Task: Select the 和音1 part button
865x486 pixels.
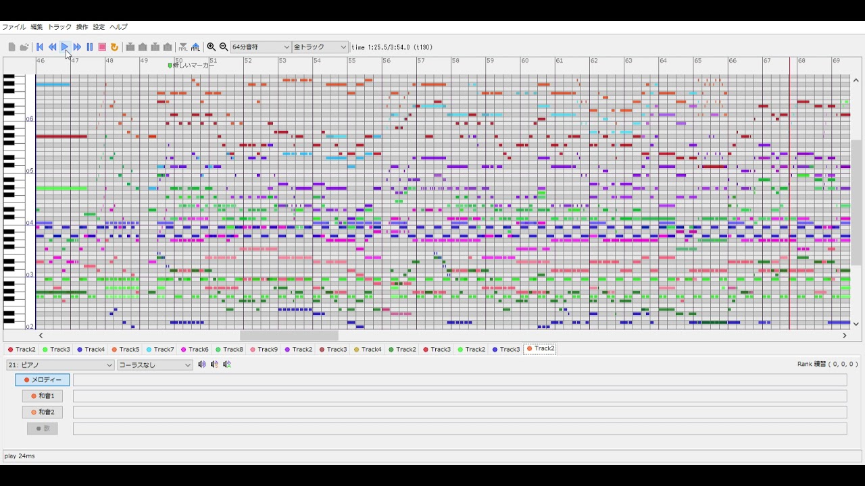Action: tap(43, 396)
